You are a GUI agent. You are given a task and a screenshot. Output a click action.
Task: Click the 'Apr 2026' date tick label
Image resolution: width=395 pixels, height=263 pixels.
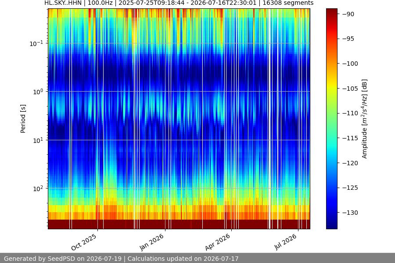point(218,242)
